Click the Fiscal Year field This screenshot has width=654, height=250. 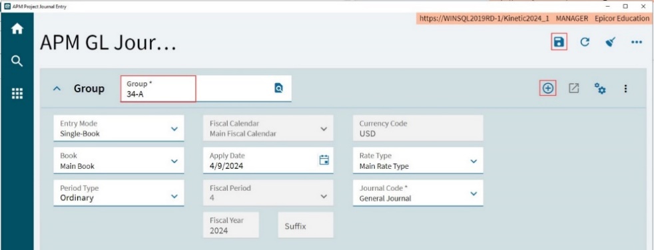point(230,225)
